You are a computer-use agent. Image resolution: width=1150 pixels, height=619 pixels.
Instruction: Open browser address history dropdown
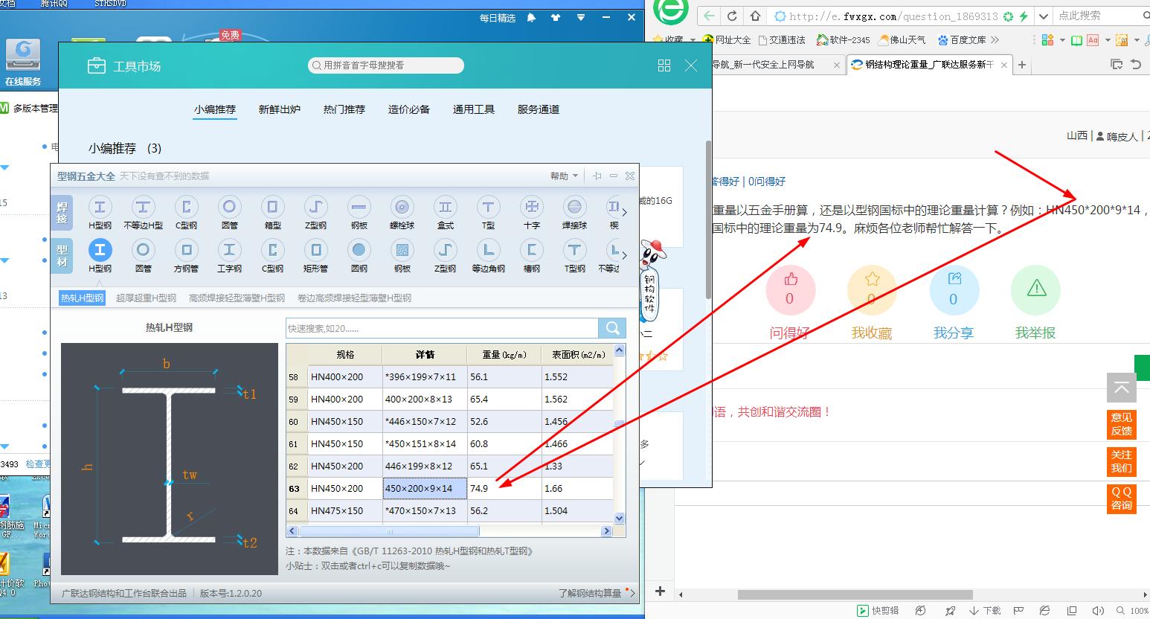coord(1044,16)
